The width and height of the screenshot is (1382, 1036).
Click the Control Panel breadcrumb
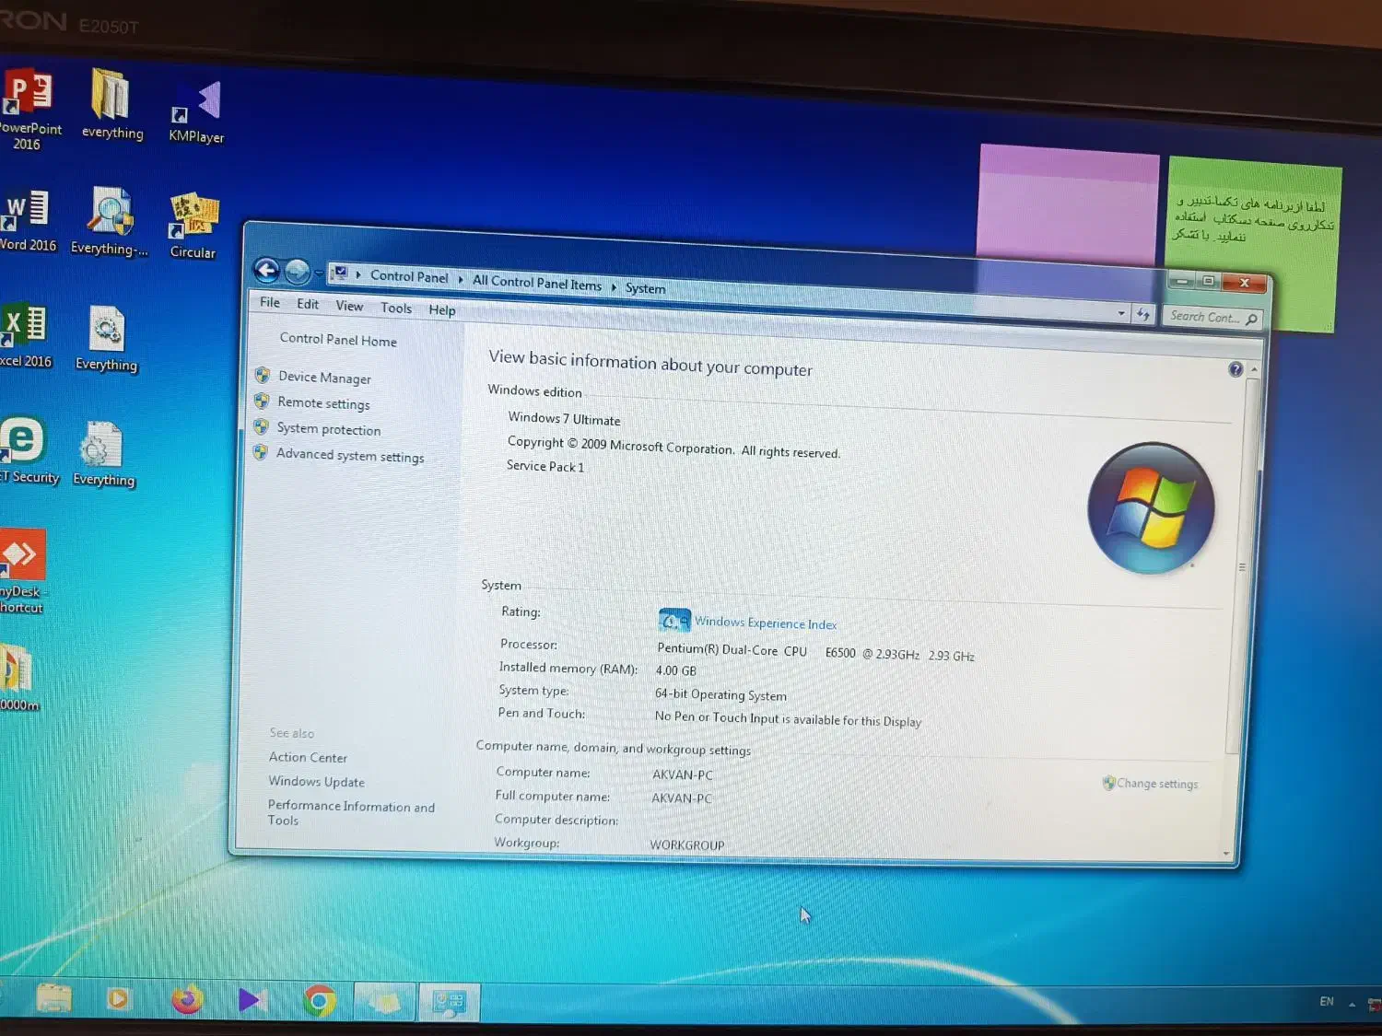(409, 276)
